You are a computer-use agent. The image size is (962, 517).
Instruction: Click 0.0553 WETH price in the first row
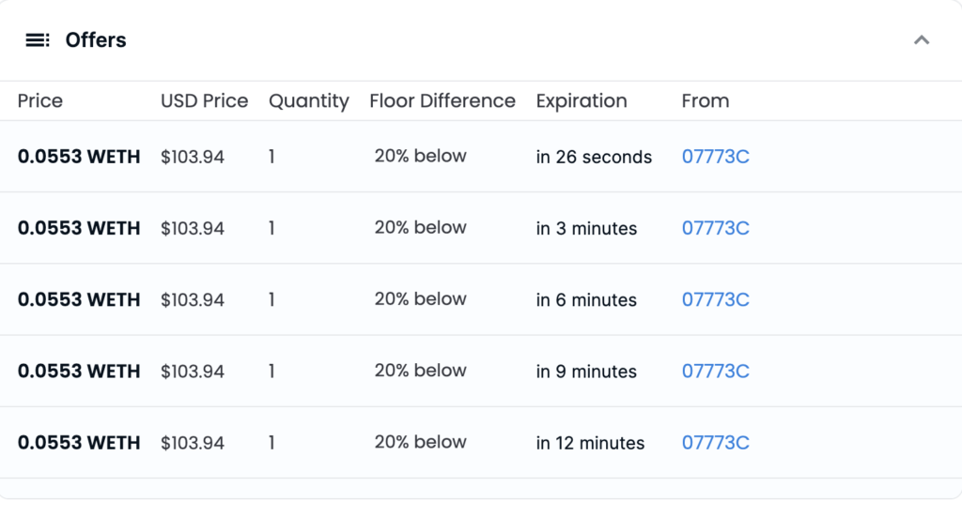click(79, 157)
